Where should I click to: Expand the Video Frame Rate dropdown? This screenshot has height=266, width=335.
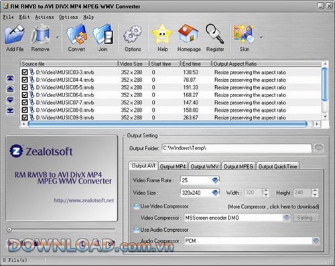215,180
